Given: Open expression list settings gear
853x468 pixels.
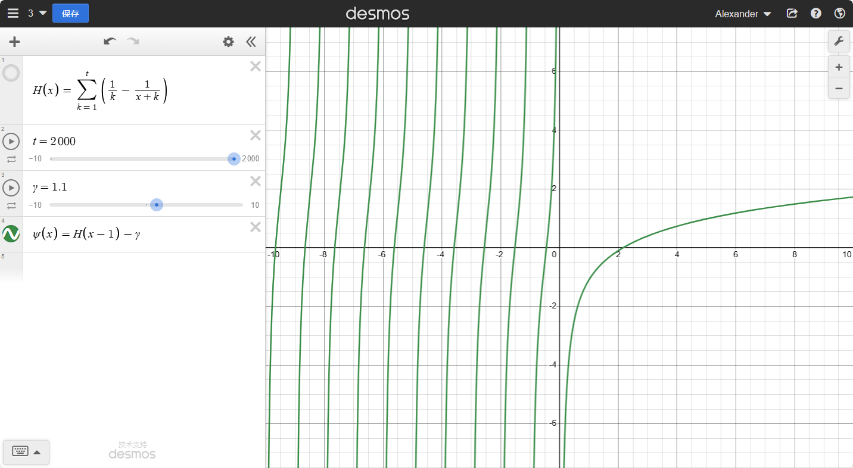Looking at the screenshot, I should [228, 42].
